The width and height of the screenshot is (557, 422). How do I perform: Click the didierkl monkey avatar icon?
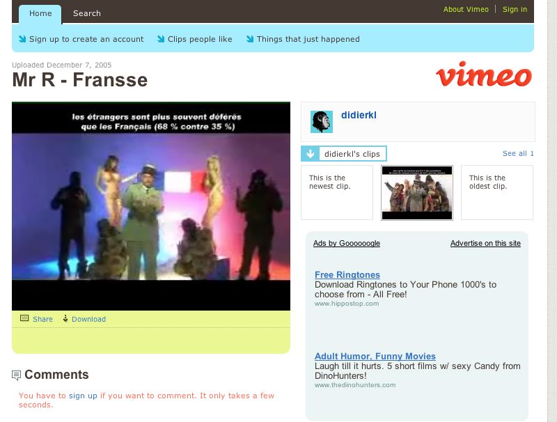[x=322, y=121]
